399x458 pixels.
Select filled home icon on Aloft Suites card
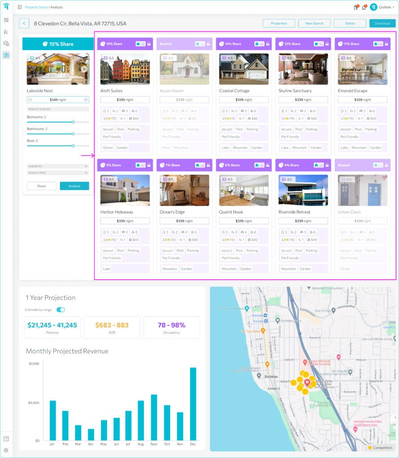[x=138, y=44]
